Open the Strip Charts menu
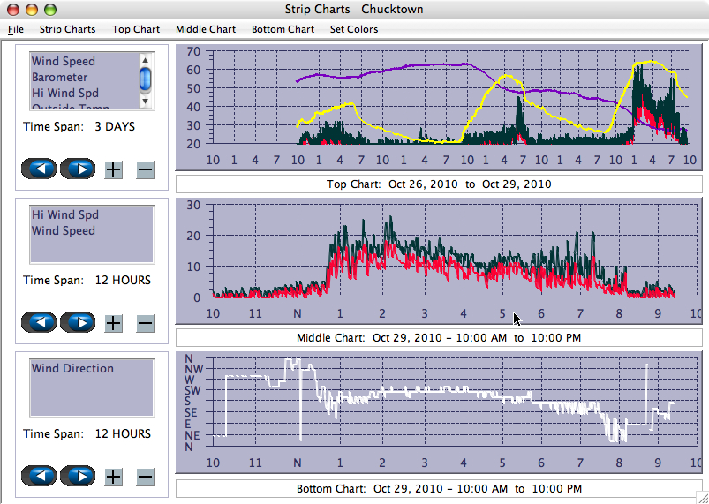The width and height of the screenshot is (709, 504). point(67,29)
